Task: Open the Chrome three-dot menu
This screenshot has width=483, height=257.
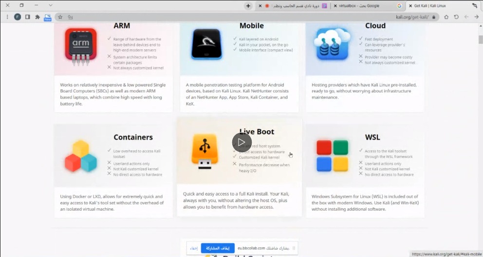Action: tap(7, 17)
